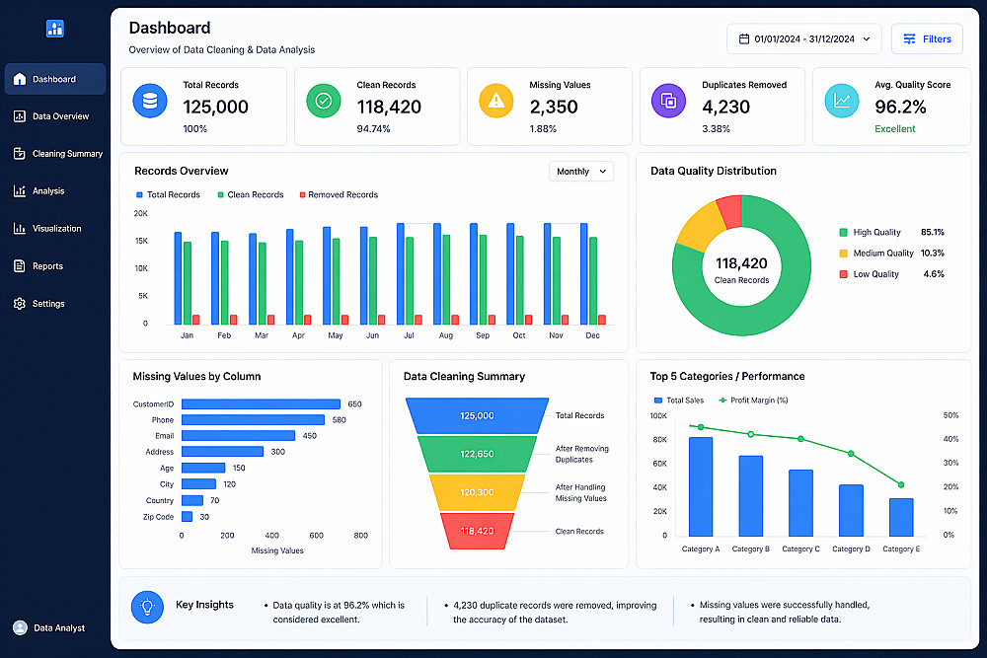The height and width of the screenshot is (658, 987).
Task: Open the date range dropdown
Action: click(803, 39)
